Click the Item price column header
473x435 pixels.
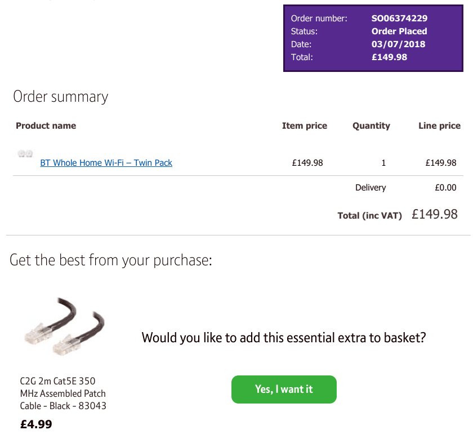pos(305,125)
